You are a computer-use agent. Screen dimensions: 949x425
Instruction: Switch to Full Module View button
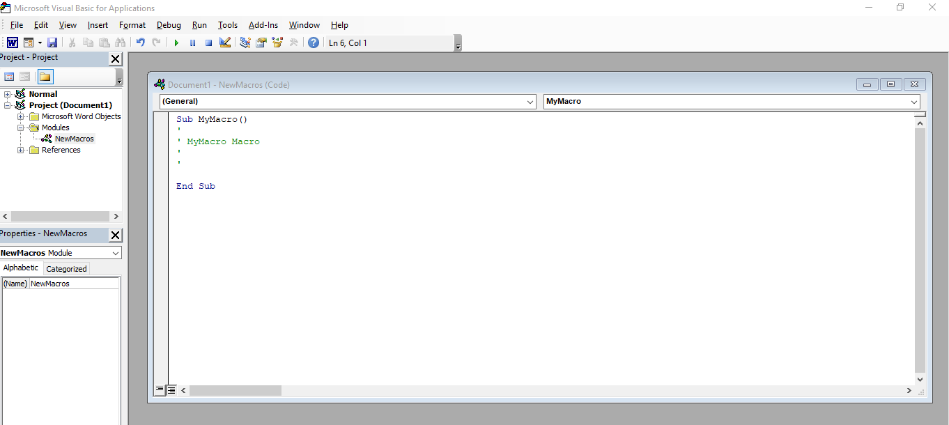coord(171,390)
